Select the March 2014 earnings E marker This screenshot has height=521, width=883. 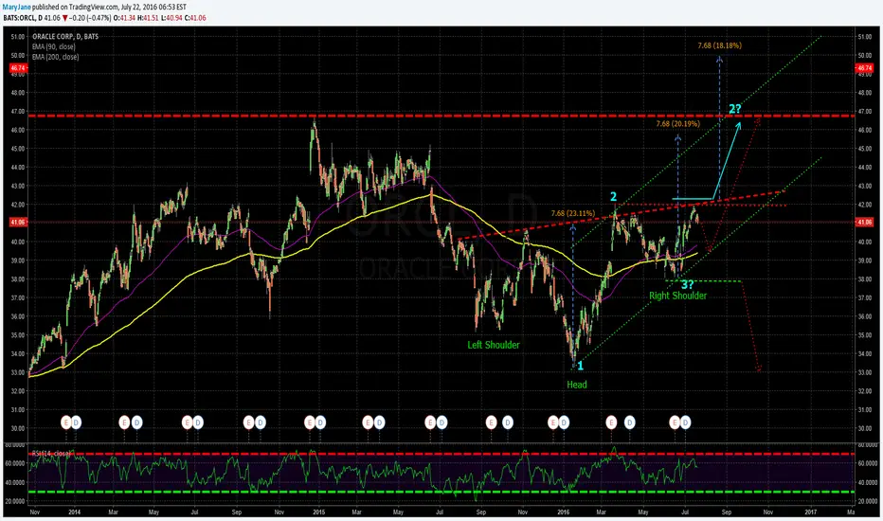[124, 422]
